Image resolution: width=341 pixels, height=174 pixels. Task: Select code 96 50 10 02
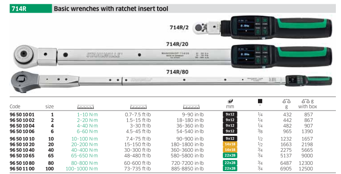(x=22, y=120)
